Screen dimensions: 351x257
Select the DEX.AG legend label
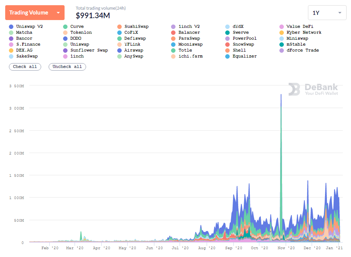click(x=24, y=50)
